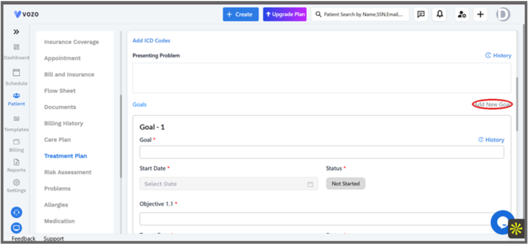This screenshot has height=244, width=528.
Task: Click Add ICD Codes link
Action: (151, 40)
